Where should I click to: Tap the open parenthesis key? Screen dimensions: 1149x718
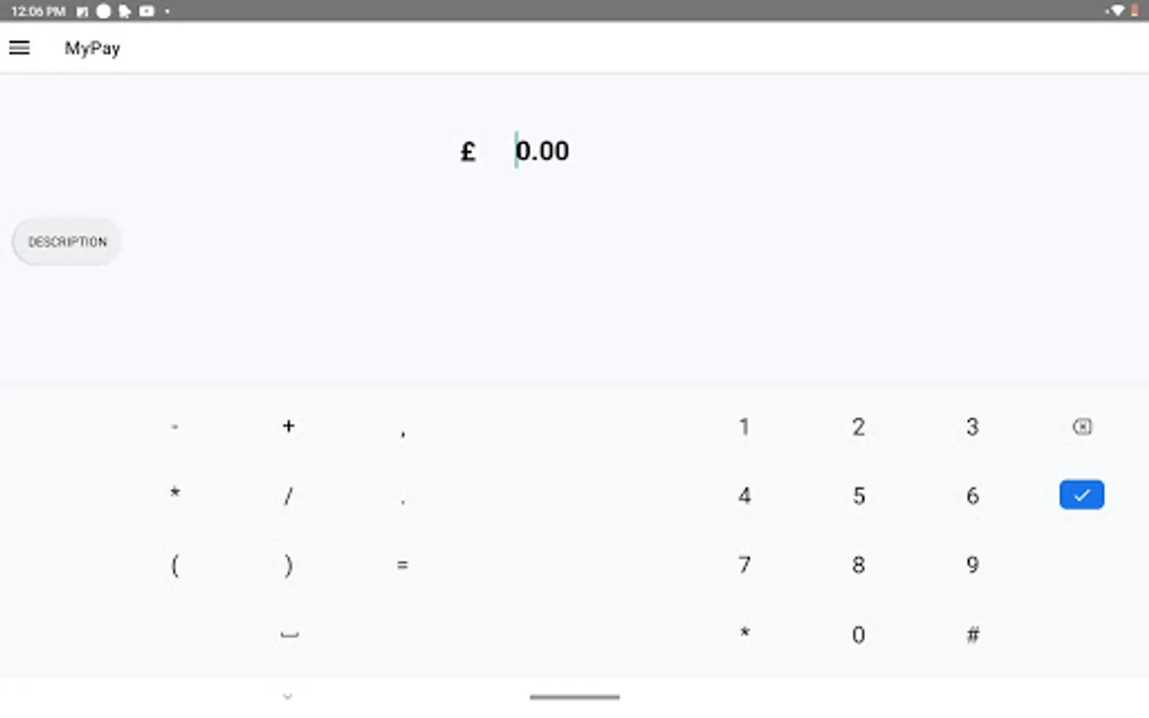(175, 566)
